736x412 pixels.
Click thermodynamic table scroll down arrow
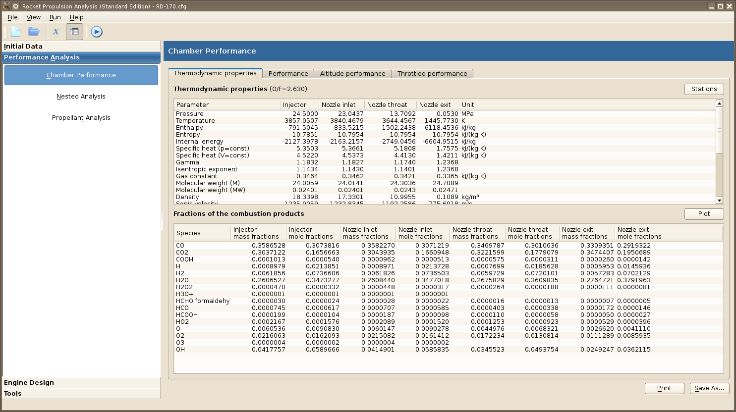pyautogui.click(x=719, y=200)
